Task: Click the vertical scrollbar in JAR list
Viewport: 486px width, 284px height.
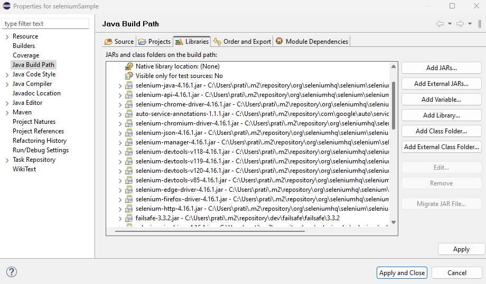Action: click(x=392, y=105)
